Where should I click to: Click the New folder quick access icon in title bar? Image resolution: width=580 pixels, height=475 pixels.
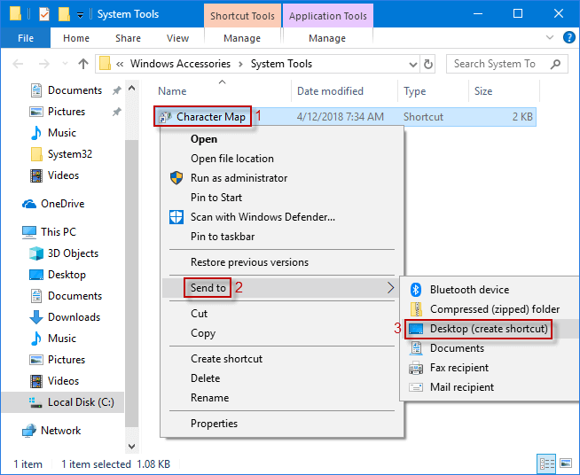tap(64, 14)
